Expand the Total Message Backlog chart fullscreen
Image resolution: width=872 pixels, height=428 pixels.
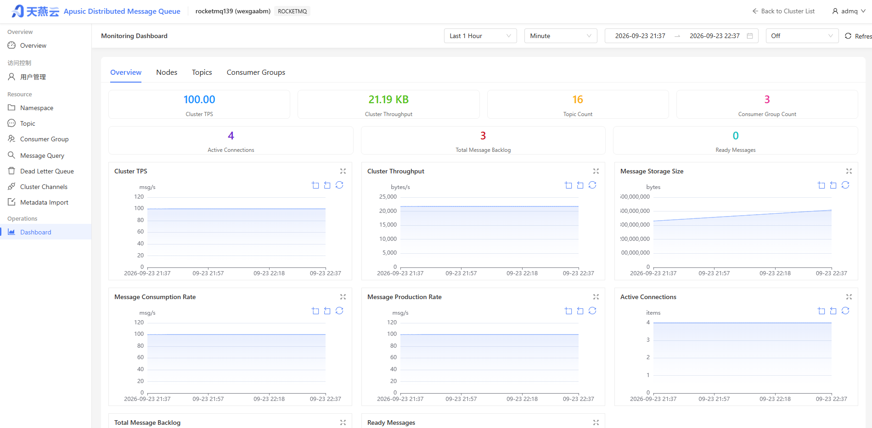tap(343, 422)
